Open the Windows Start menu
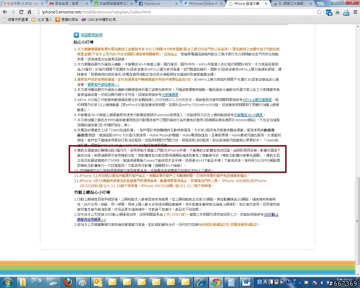This screenshot has height=288, width=360. [x=7, y=282]
